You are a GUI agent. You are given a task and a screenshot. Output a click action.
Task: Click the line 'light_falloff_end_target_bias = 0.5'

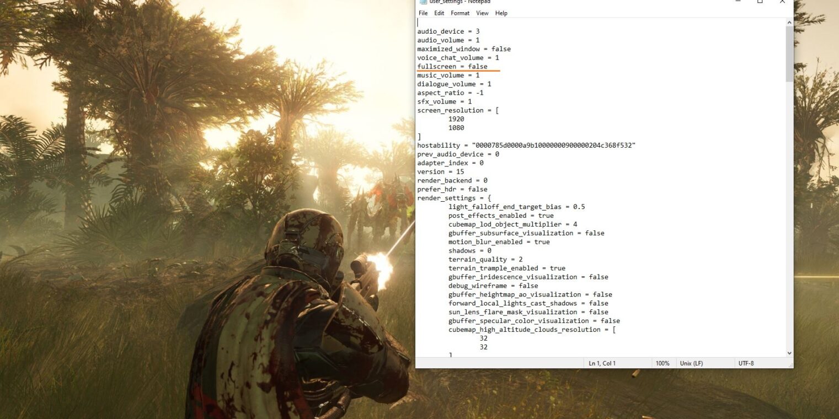click(516, 207)
